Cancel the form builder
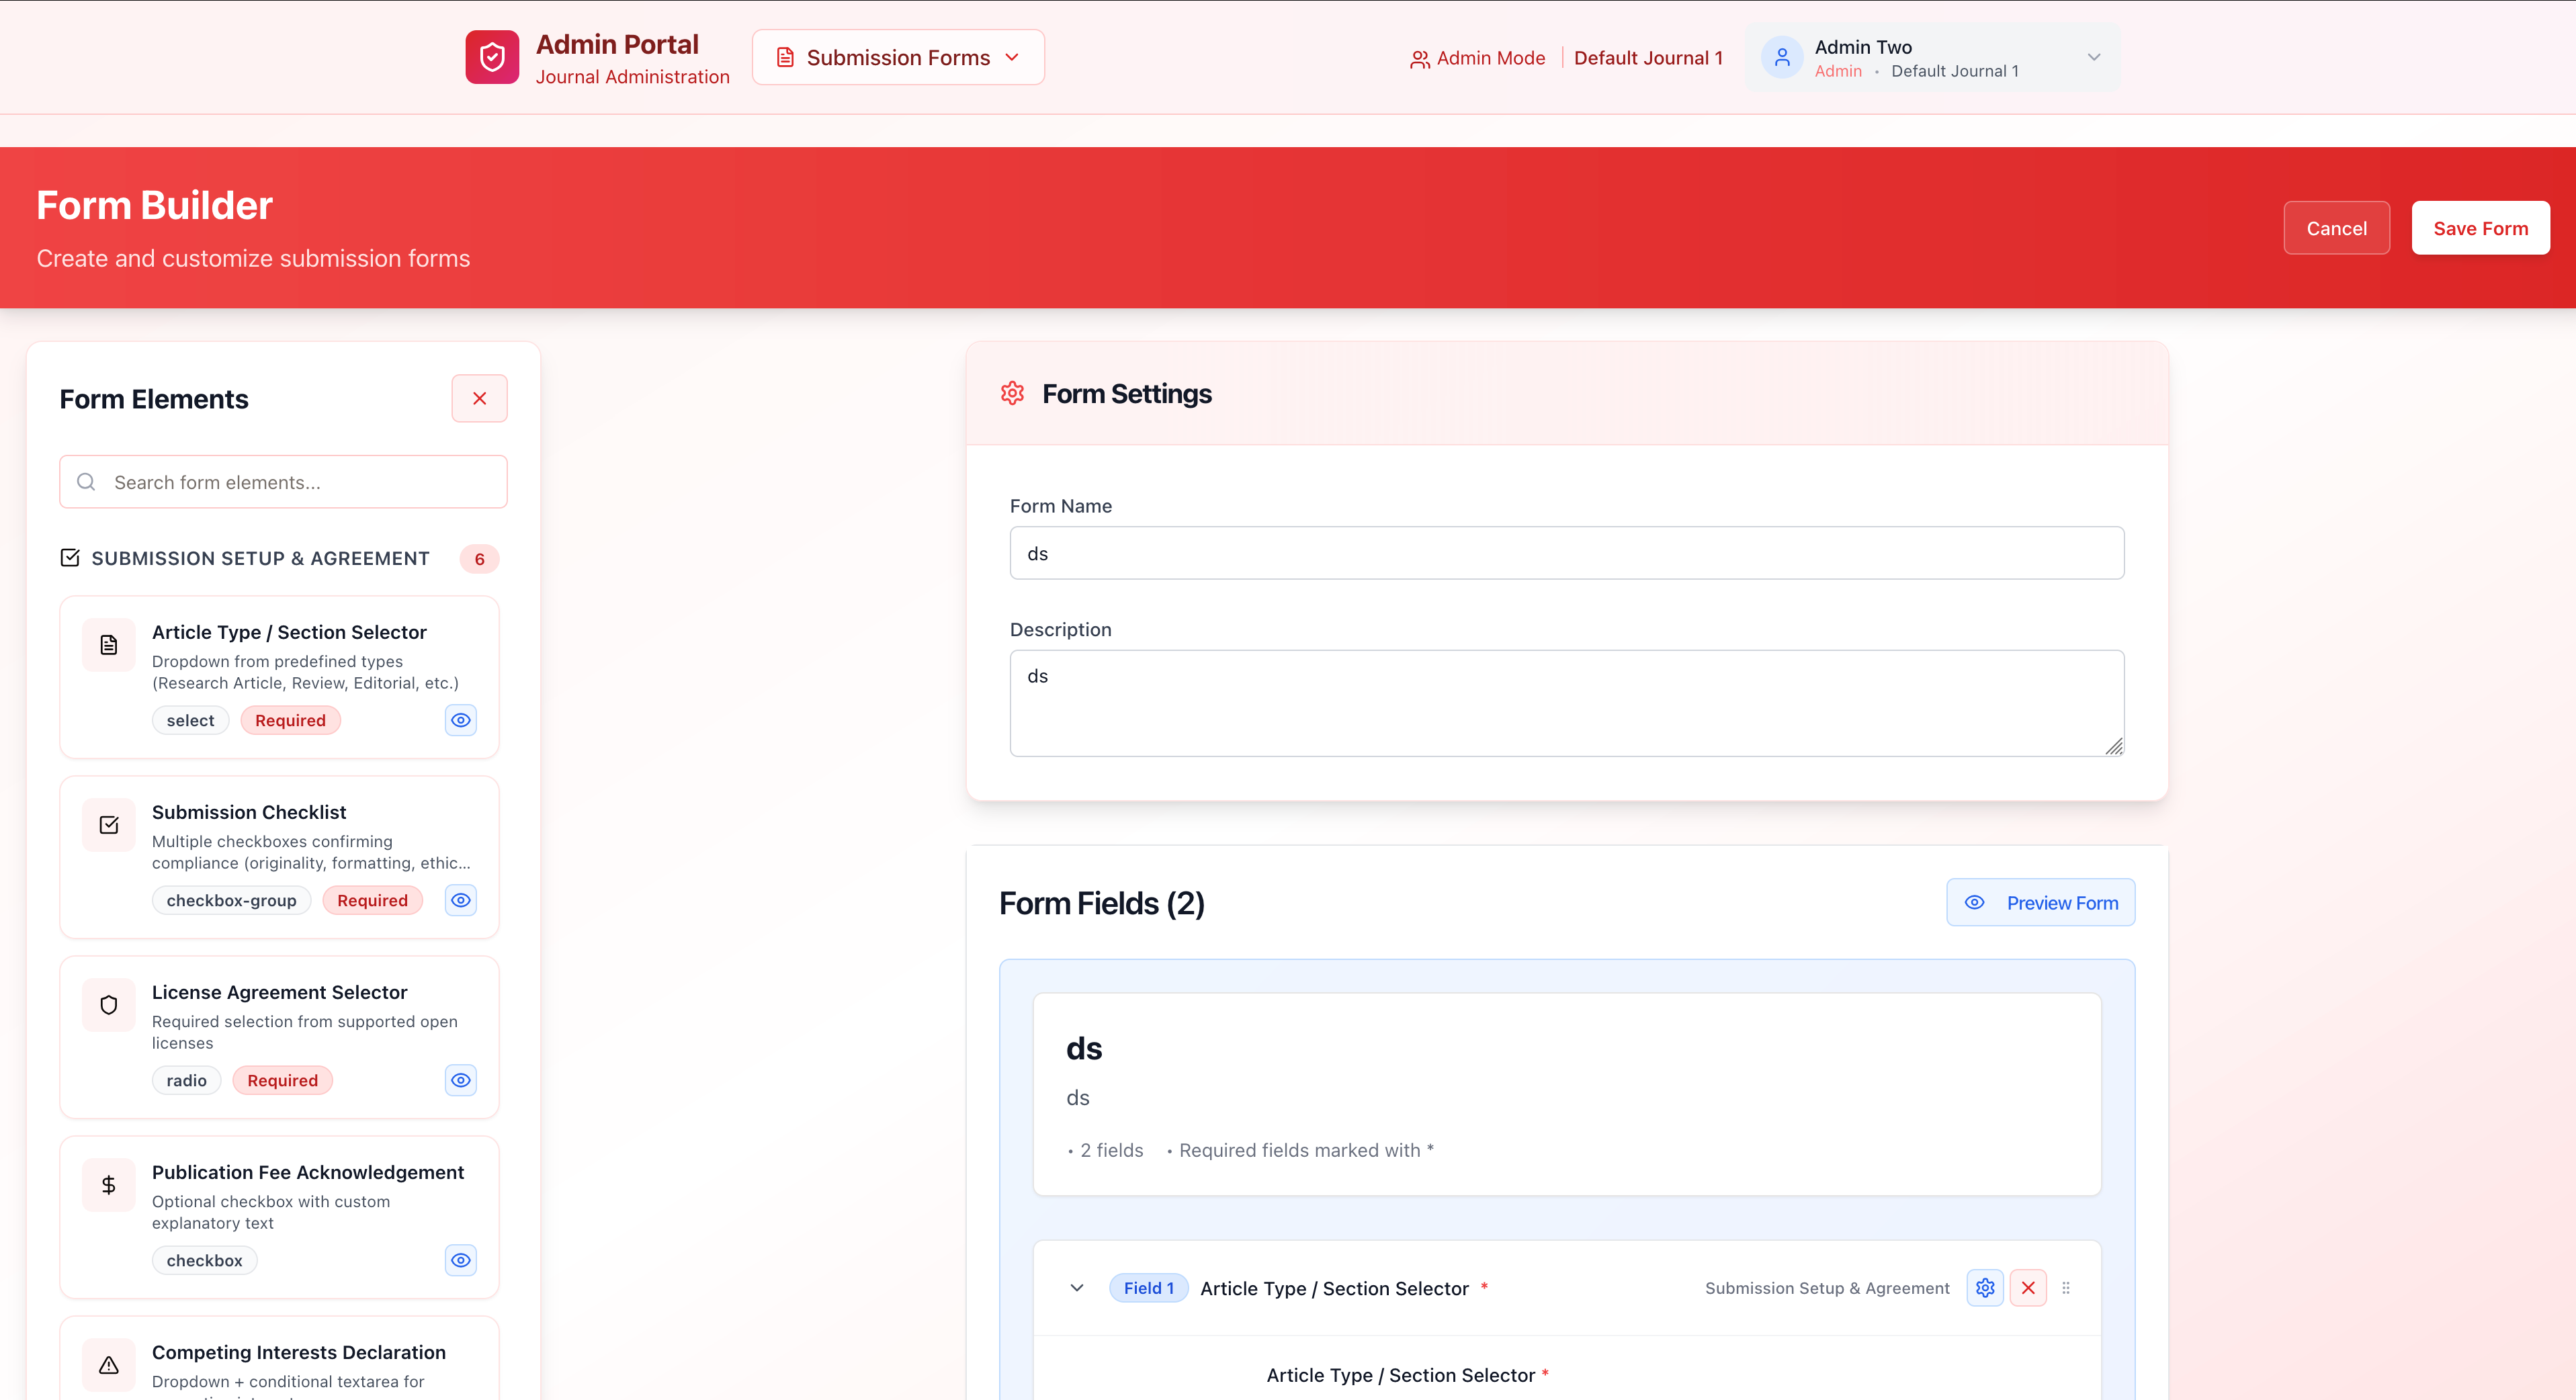 click(2336, 228)
